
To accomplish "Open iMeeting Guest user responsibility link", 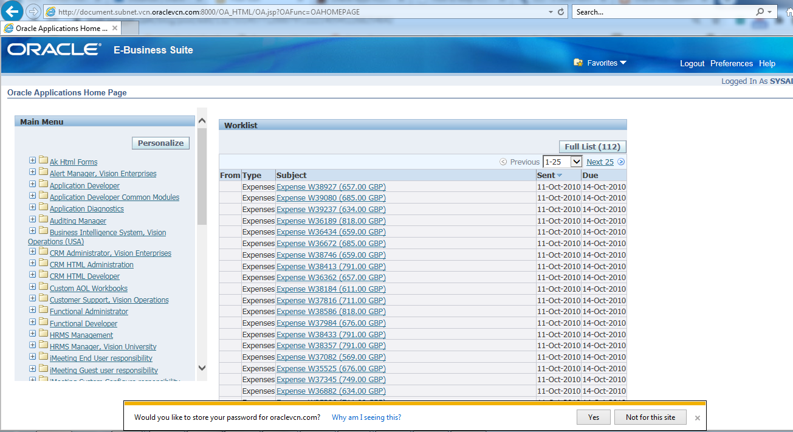I will coord(104,371).
